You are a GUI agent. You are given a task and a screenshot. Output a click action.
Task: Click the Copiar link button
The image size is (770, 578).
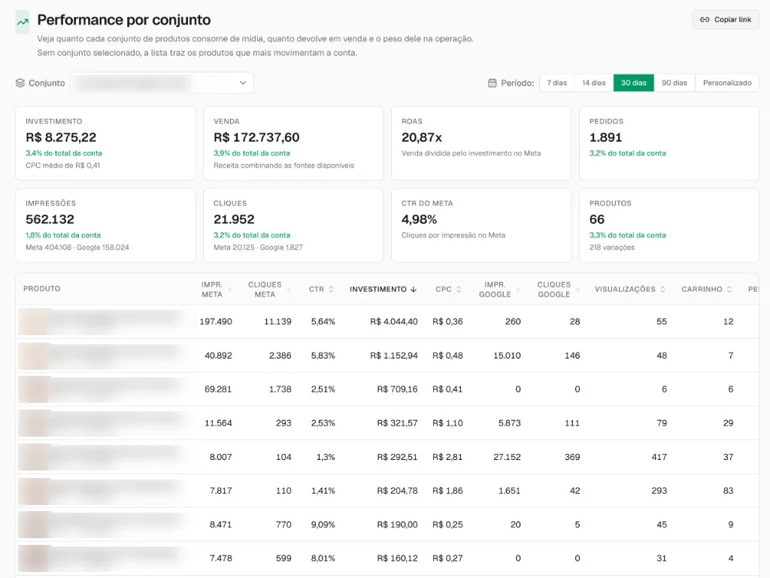726,20
